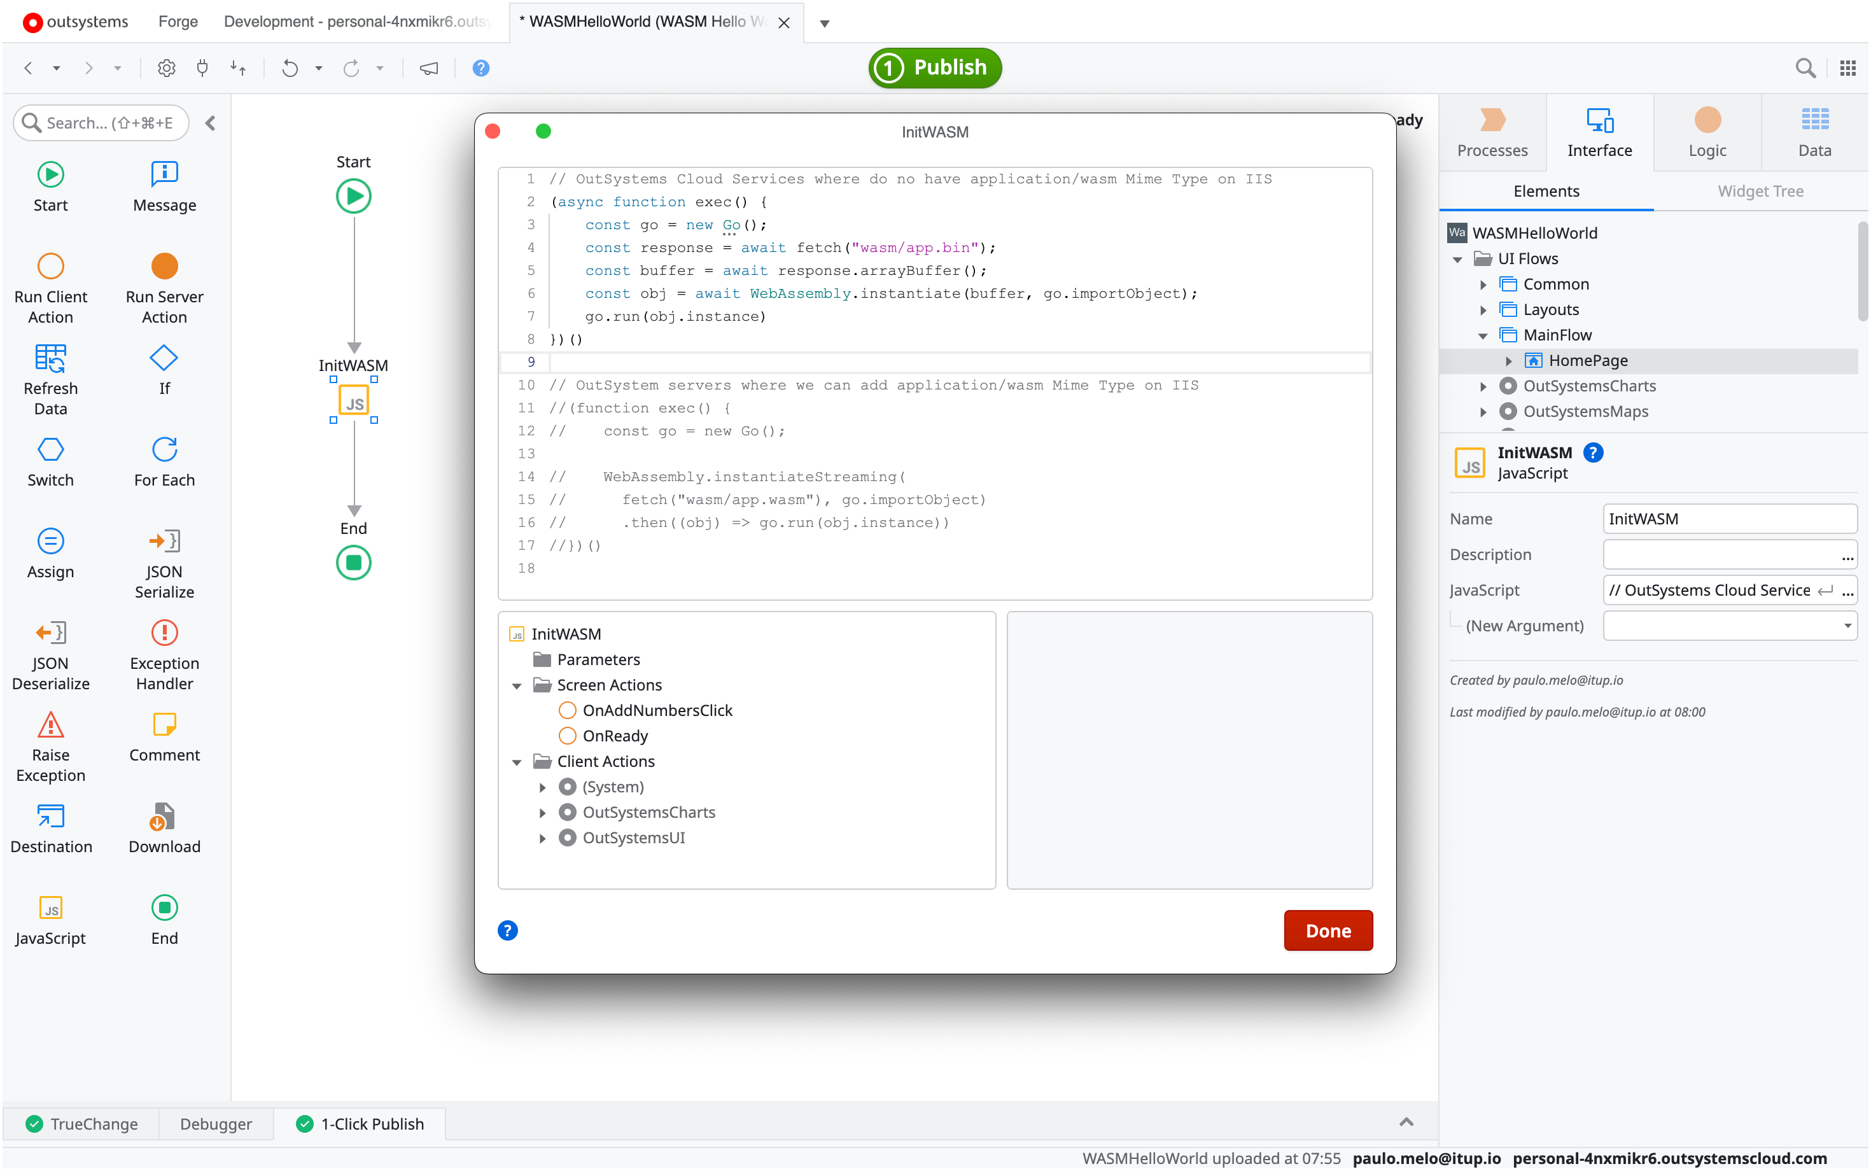The width and height of the screenshot is (1871, 1171).
Task: Click Done in InitWASM dialog
Action: [x=1328, y=930]
